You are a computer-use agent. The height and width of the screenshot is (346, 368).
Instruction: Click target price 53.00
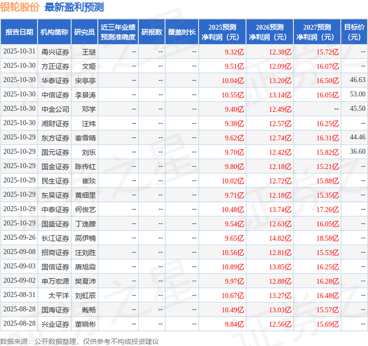(x=357, y=94)
